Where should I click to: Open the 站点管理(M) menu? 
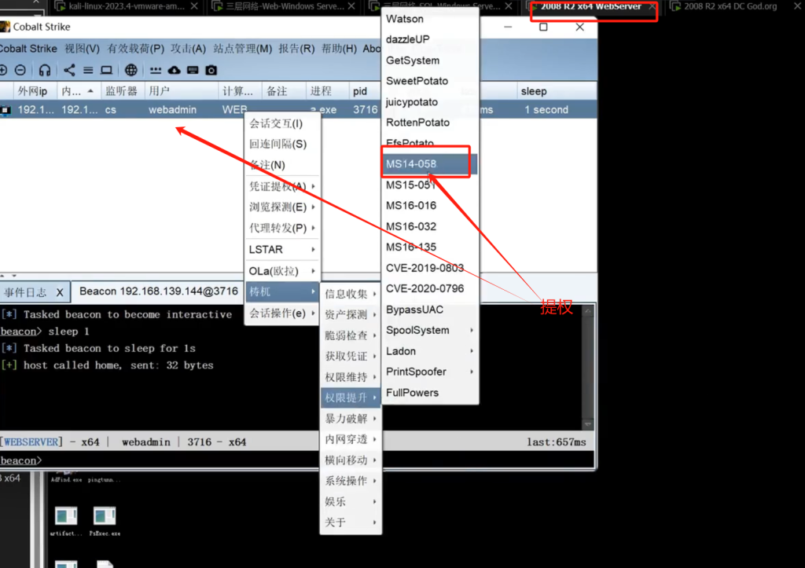click(242, 49)
